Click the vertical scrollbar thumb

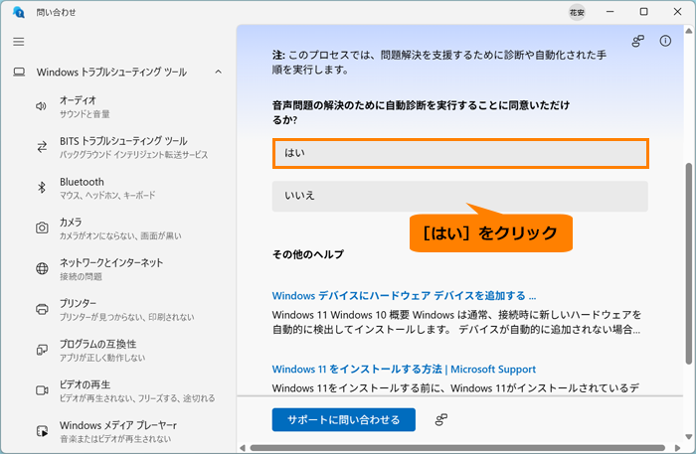[x=688, y=264]
